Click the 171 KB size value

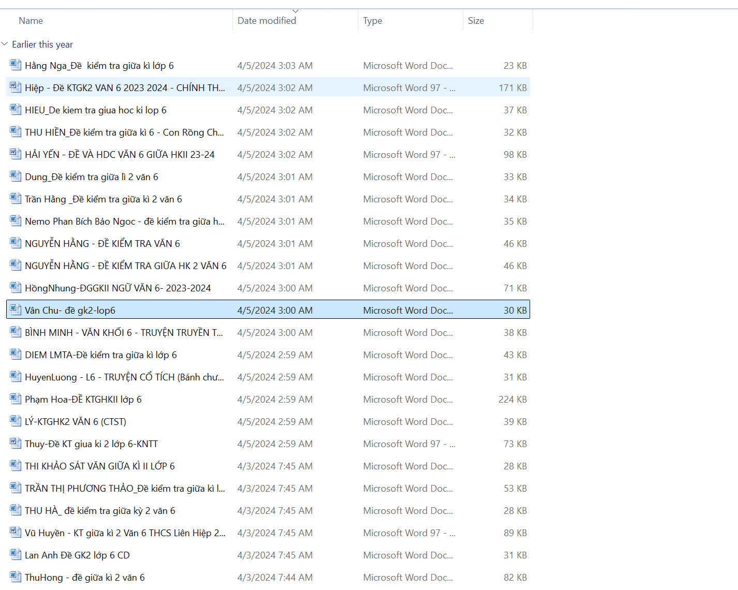click(513, 88)
